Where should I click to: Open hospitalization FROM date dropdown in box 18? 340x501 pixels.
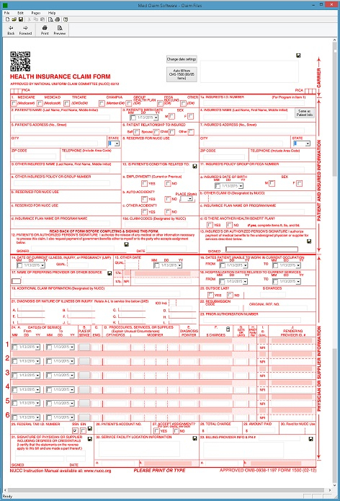245,281
